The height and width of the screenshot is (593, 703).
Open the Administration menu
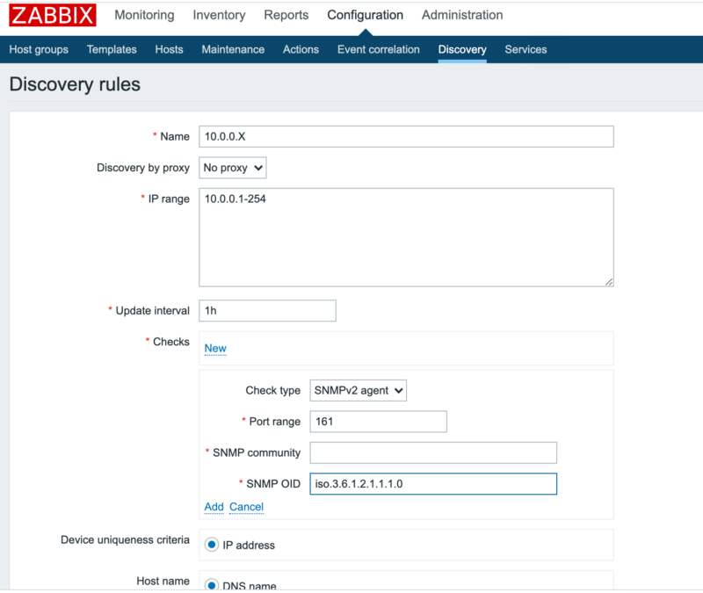(462, 15)
